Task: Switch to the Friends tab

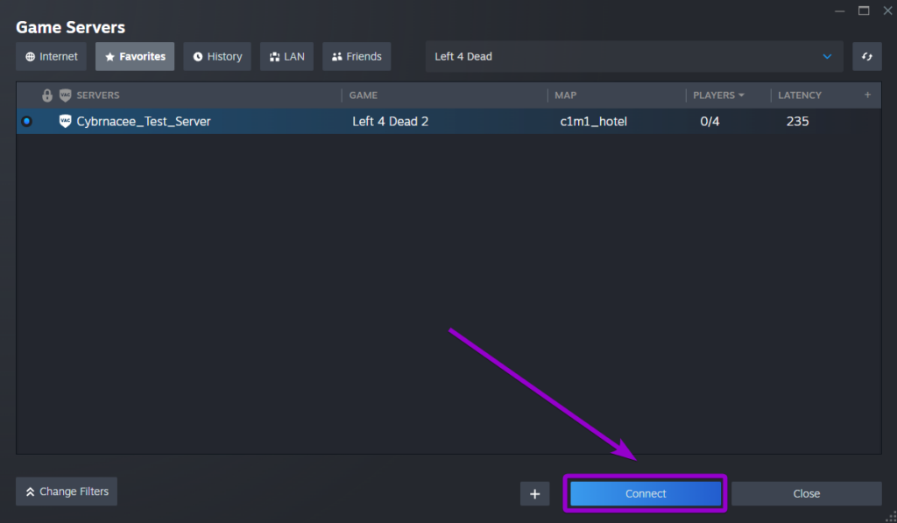Action: 357,56
